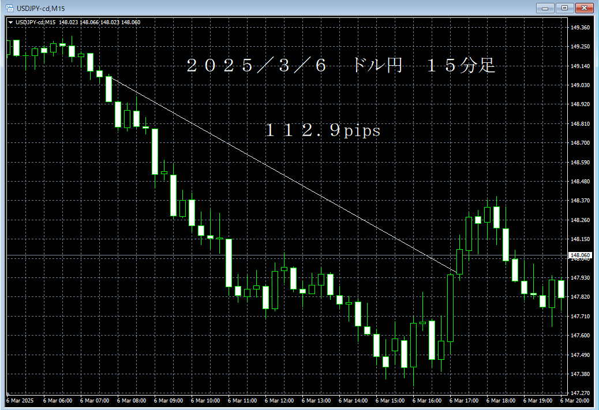Select the horizontal line at price 148.060
Viewport: 599px width, 410px height.
[x=289, y=254]
